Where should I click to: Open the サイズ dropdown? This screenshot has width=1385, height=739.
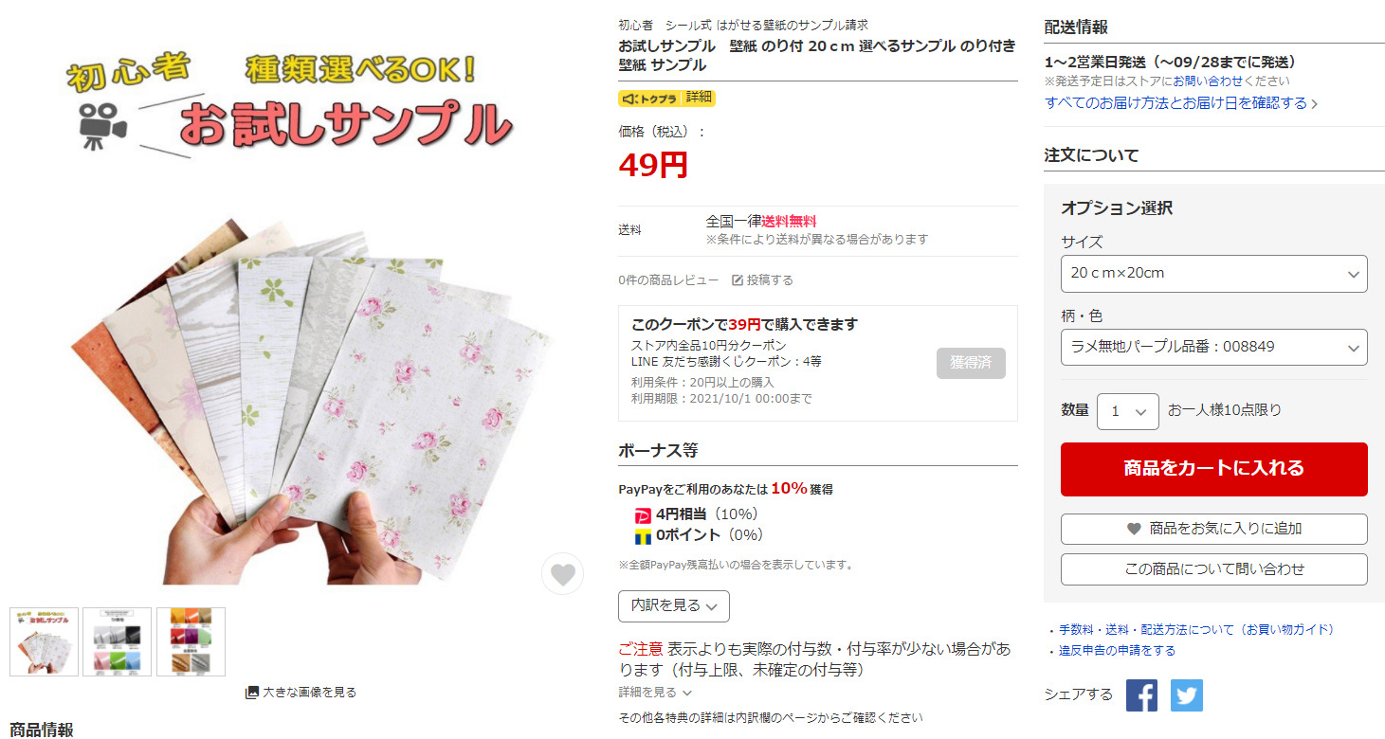(x=1213, y=274)
